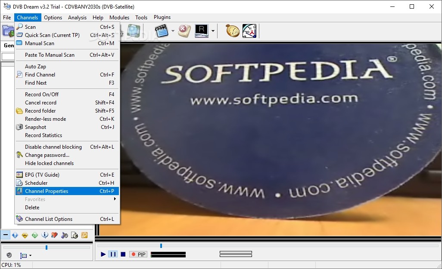Image resolution: width=442 pixels, height=269 pixels.
Task: Click the Softpedia video display area
Action: [x=280, y=139]
